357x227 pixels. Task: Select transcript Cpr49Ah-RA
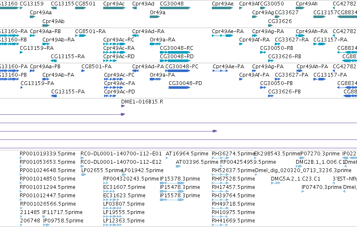coord(300,36)
